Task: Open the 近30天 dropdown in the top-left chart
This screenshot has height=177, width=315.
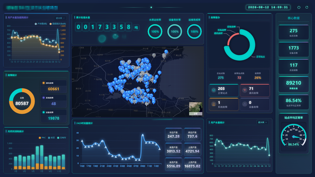Action: [x=60, y=18]
